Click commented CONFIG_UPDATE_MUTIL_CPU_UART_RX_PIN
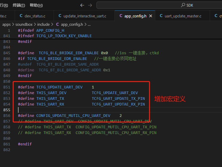 pyautogui.click(x=116, y=133)
